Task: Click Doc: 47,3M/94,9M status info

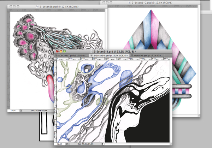Action: click(86, 144)
